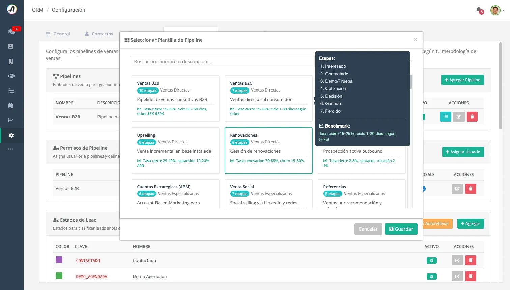Click Agregar lead status button

[x=471, y=224]
